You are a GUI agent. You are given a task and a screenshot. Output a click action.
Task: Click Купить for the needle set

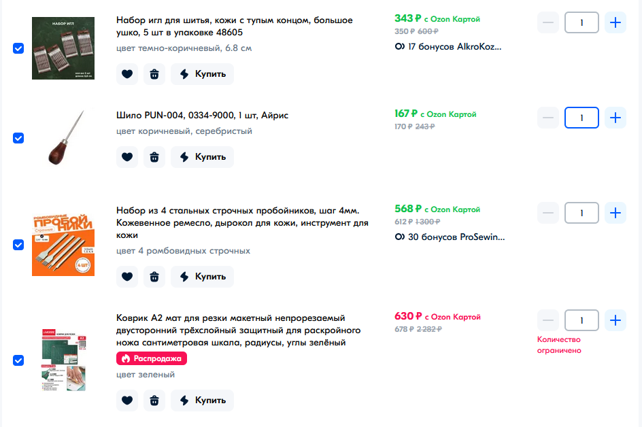[203, 74]
